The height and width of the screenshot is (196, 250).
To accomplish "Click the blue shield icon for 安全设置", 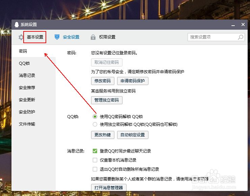I will (x=57, y=37).
